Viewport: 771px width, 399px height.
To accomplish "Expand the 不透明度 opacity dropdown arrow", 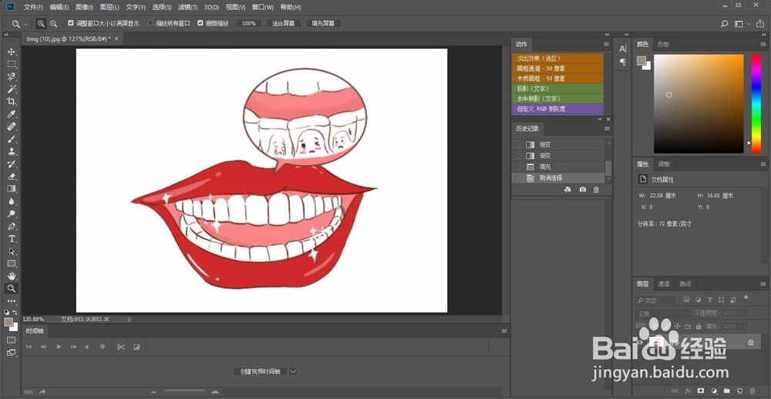I will [745, 313].
